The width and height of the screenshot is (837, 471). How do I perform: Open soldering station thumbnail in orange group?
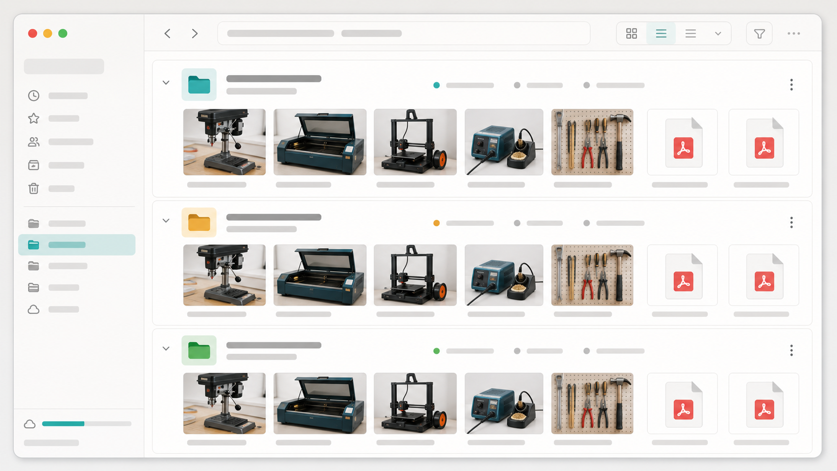[504, 275]
